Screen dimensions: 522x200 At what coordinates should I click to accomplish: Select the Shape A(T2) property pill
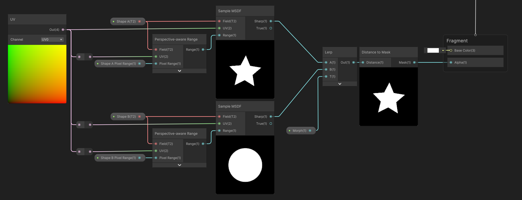128,21
